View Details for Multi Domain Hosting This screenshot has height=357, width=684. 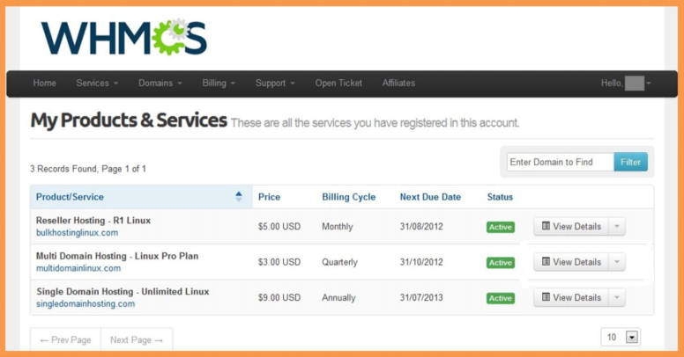(571, 262)
